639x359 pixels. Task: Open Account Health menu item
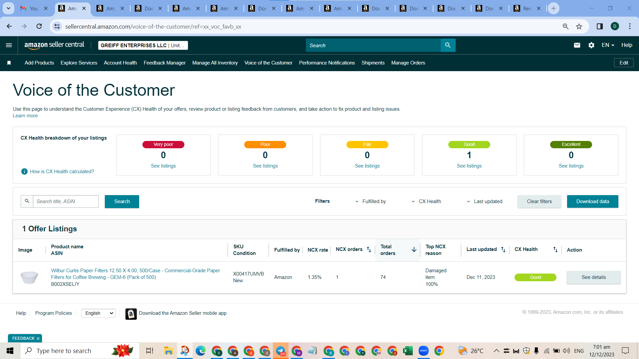click(120, 63)
